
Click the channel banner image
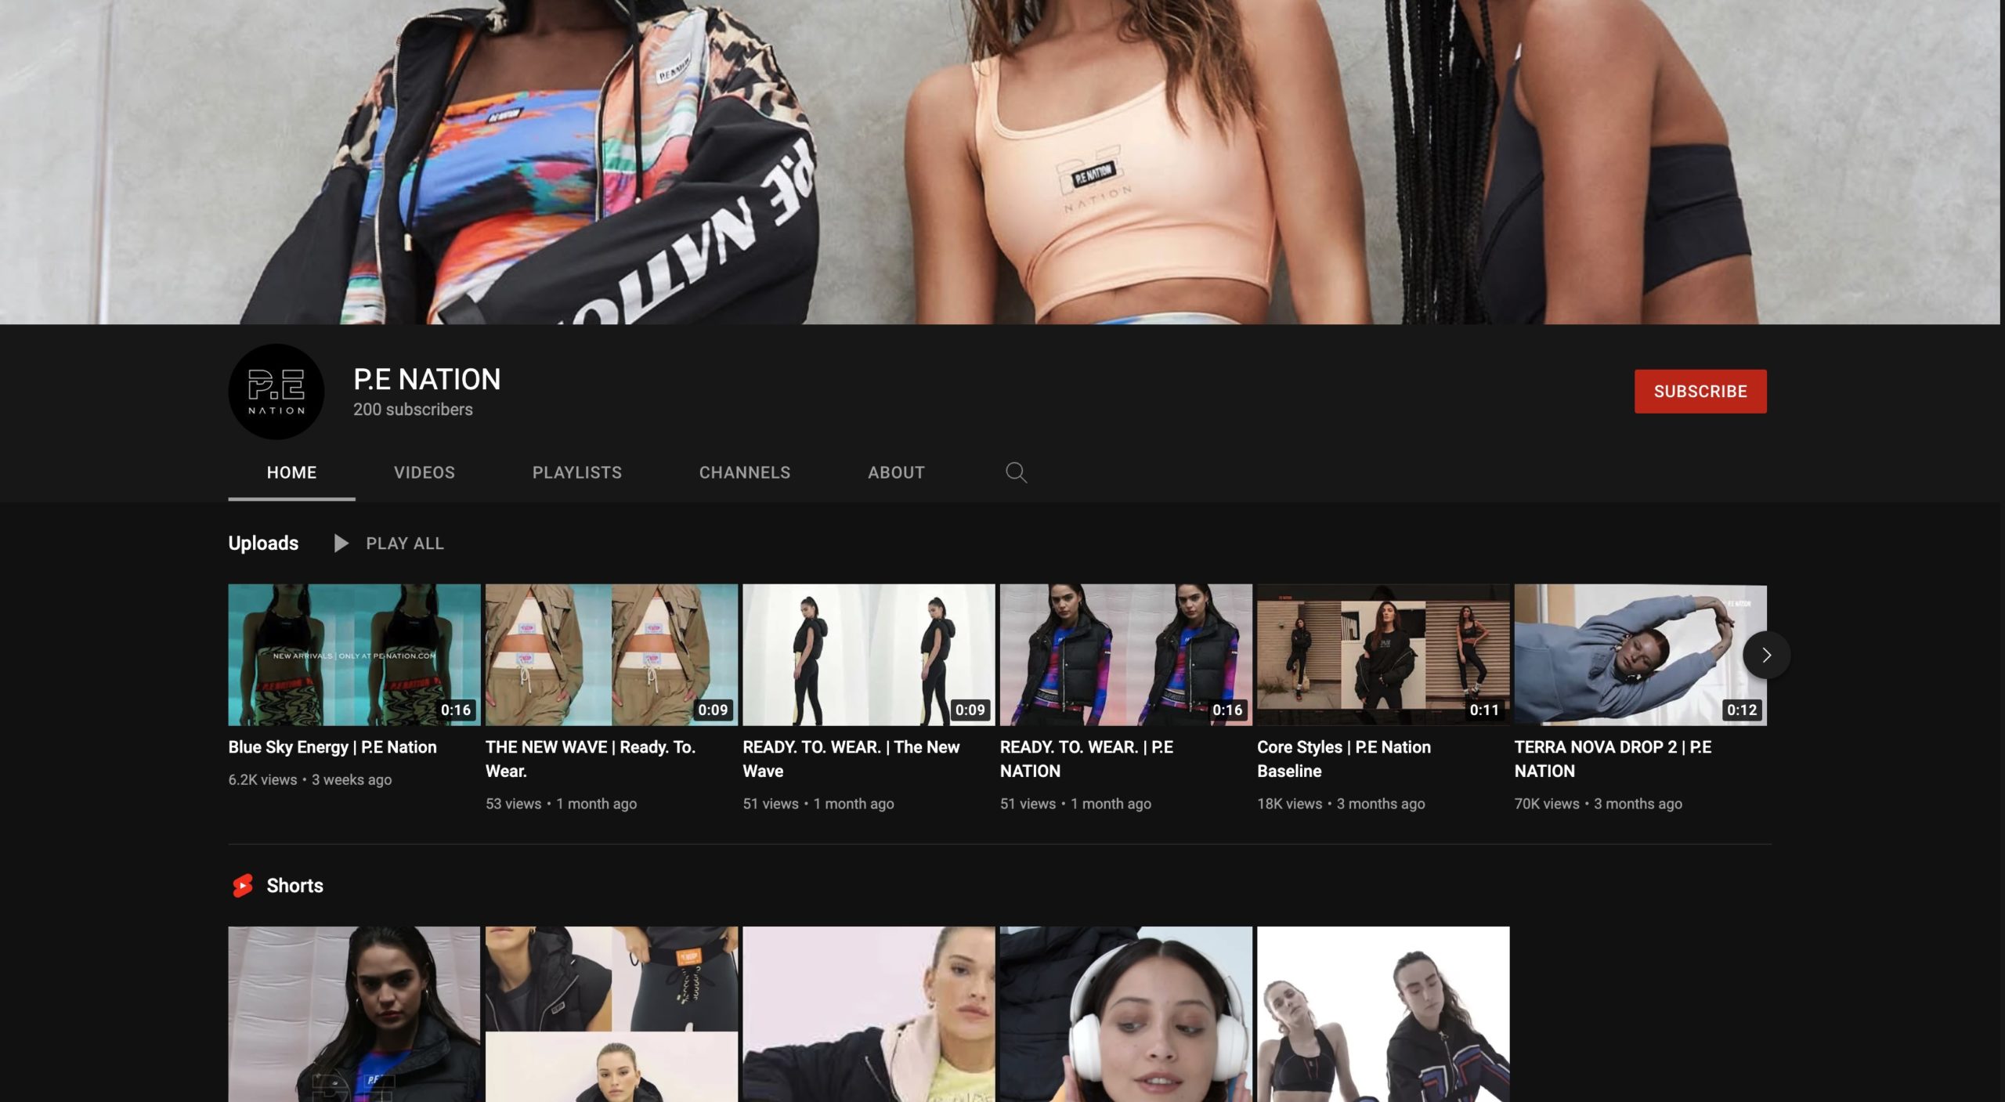tap(999, 161)
